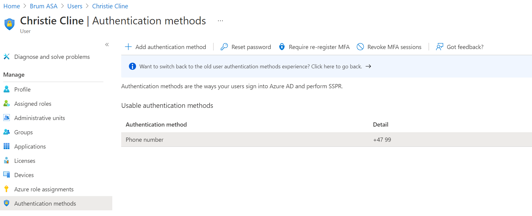Image resolution: width=532 pixels, height=216 pixels.
Task: Click the Revoke MFA sessions icon
Action: pyautogui.click(x=360, y=47)
